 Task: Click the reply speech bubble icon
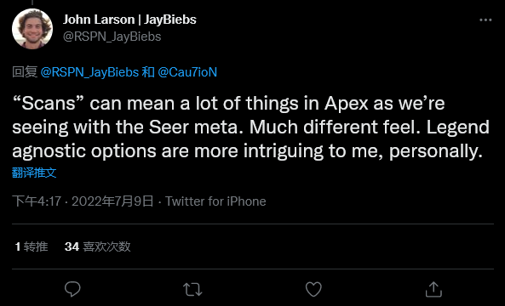pyautogui.click(x=72, y=289)
